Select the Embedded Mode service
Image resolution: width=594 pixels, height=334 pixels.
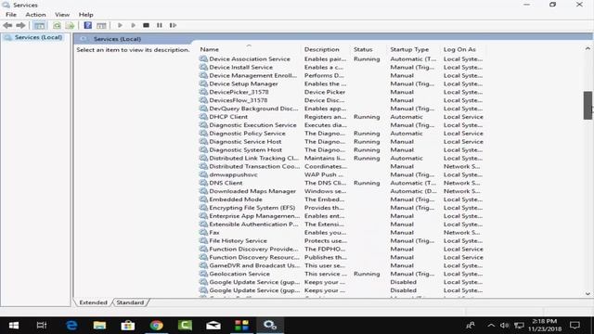tap(341, 199)
